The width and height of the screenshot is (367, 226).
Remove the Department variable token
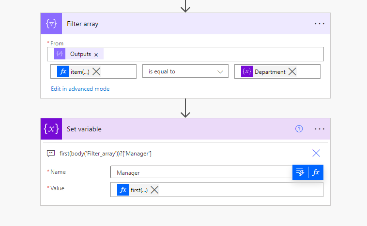tap(292, 71)
